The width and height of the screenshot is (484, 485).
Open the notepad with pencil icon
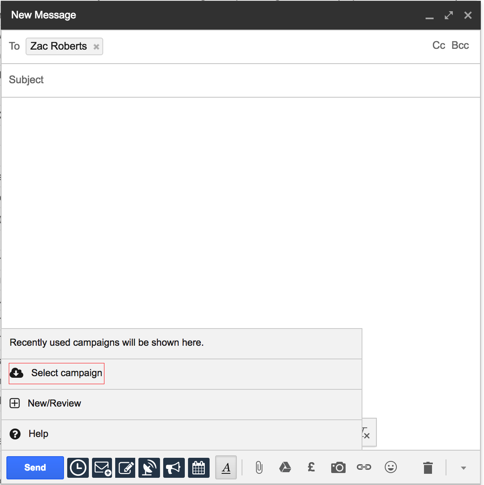point(126,468)
